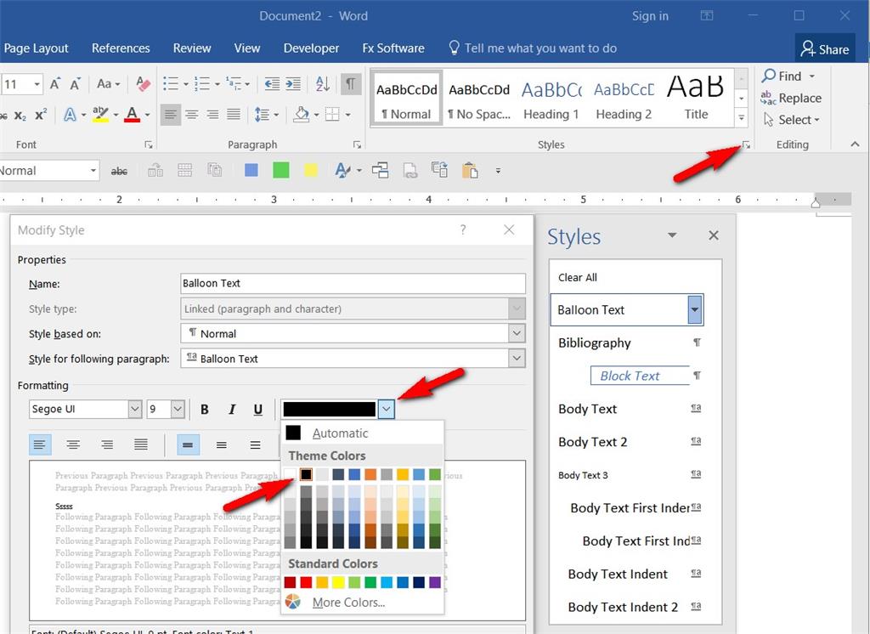This screenshot has height=634, width=870.
Task: Toggle show paragraph marks pilcrow
Action: (351, 84)
